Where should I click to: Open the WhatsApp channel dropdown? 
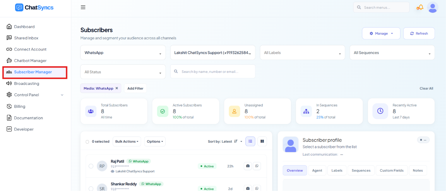click(123, 52)
